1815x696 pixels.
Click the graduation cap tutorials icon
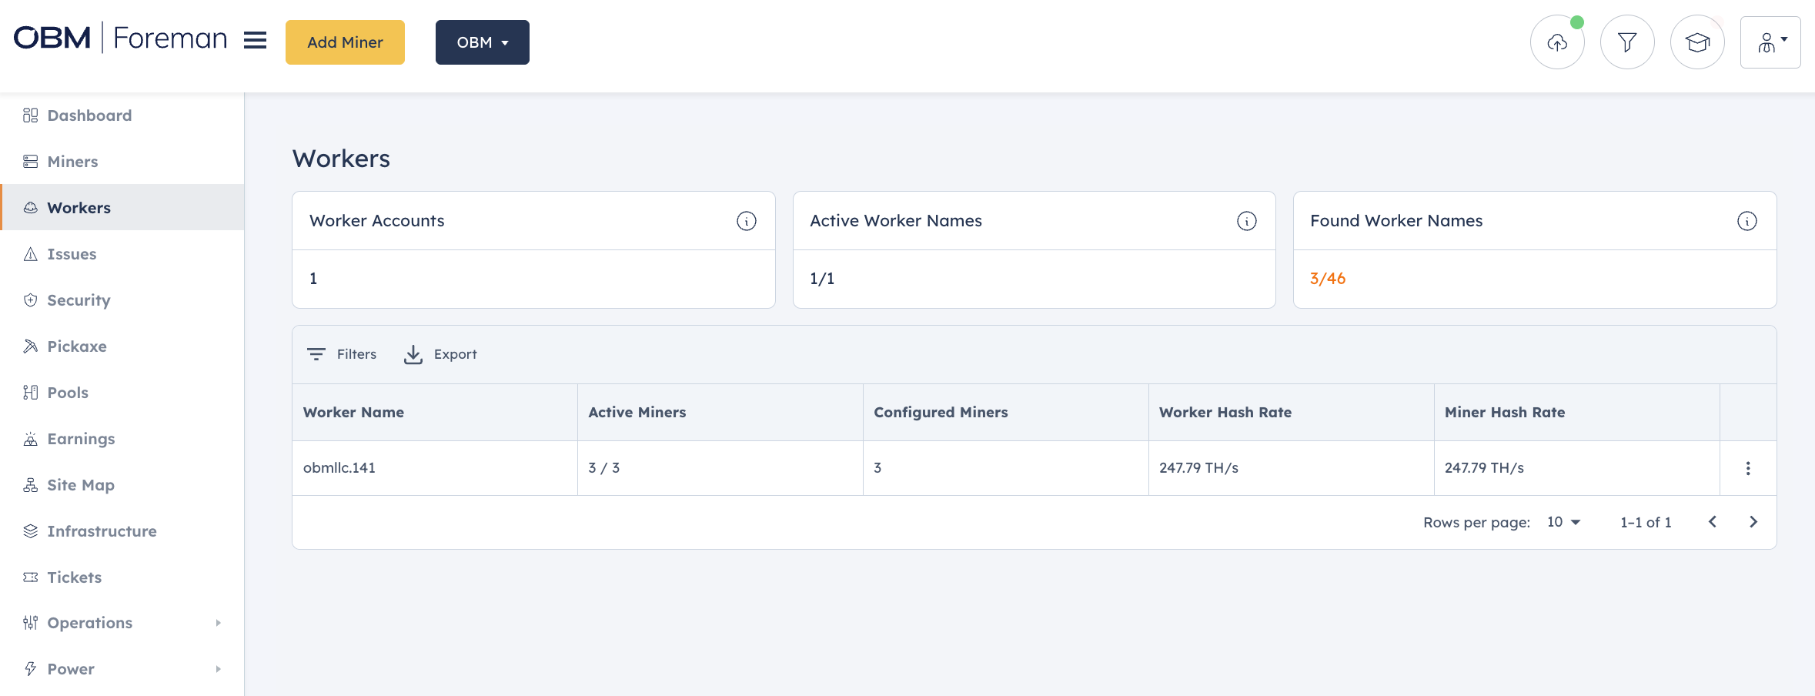point(1696,42)
